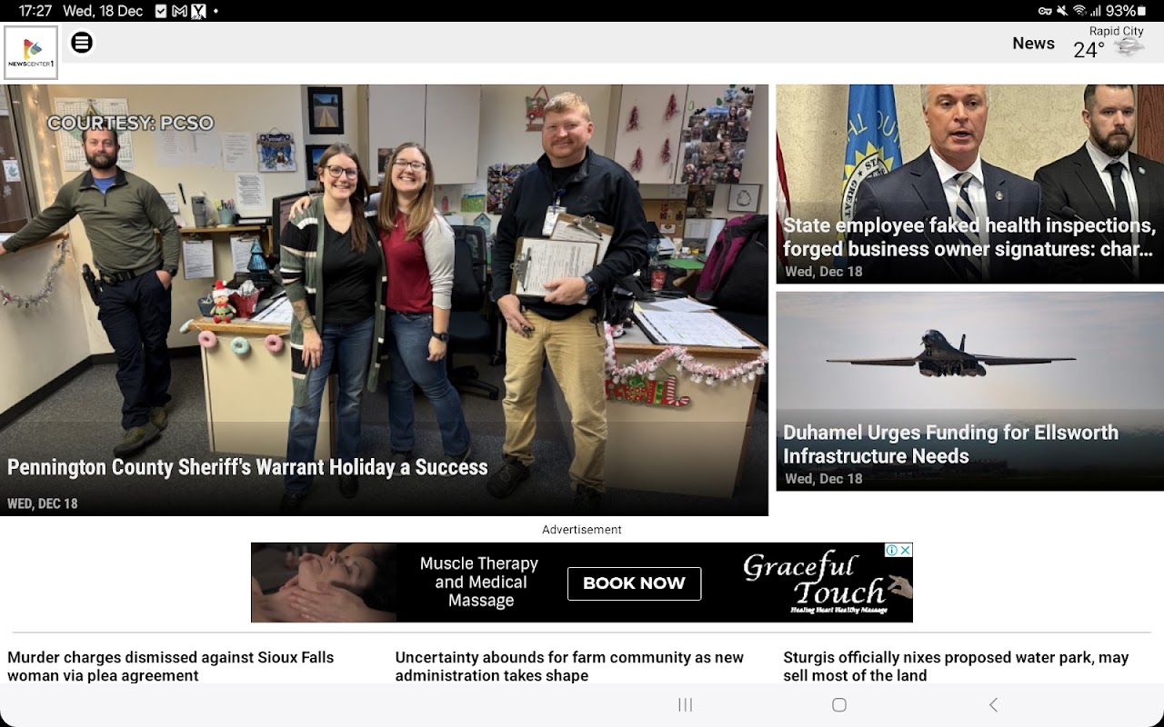Tap the Gmail notification icon
The width and height of the screenshot is (1164, 727).
click(x=179, y=11)
